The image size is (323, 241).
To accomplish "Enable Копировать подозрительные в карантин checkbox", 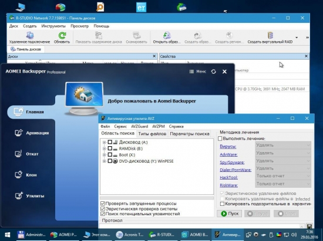I will [x=222, y=204].
